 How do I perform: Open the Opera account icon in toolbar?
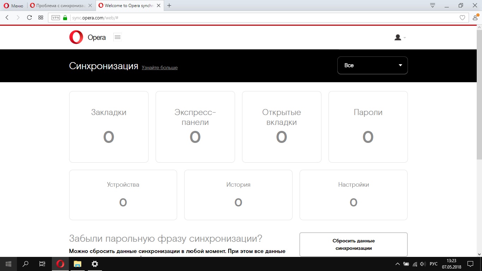tap(476, 17)
